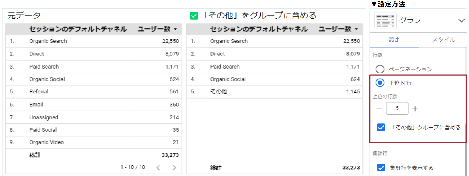Click sort arrow on right table ユーザー数 header
469x176 pixels.
click(x=356, y=29)
